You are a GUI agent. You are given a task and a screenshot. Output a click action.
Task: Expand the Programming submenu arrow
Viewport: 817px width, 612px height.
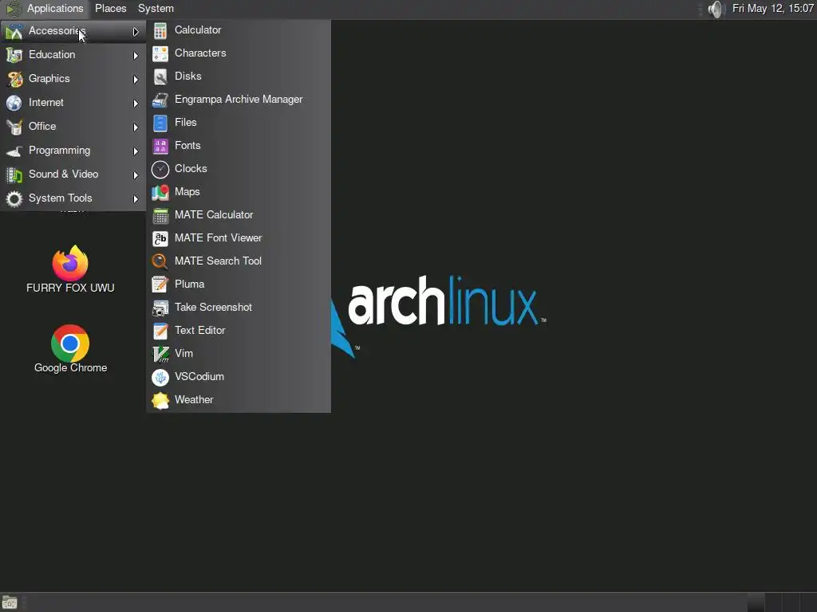pos(136,151)
